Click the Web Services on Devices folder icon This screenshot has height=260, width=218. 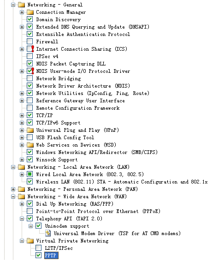pyautogui.click(x=30, y=145)
